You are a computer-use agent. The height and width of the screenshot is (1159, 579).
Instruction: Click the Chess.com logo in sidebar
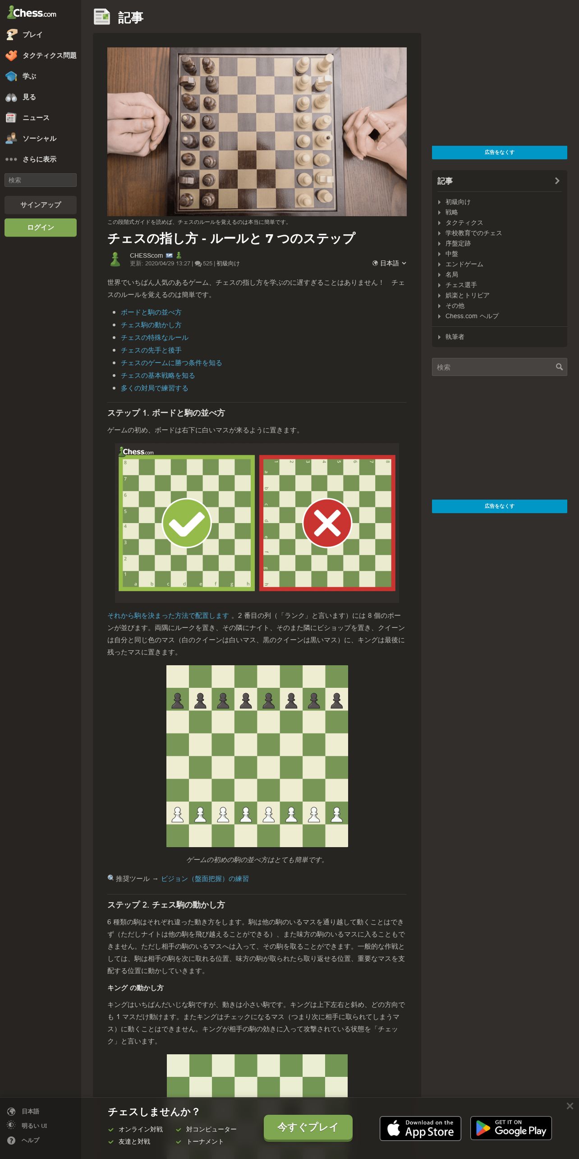coord(32,13)
